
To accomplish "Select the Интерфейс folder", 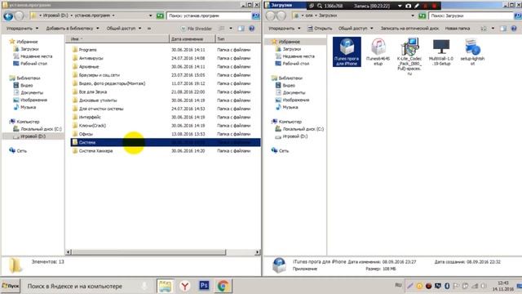I will point(90,118).
